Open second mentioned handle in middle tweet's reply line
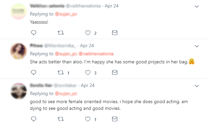 [96, 54]
